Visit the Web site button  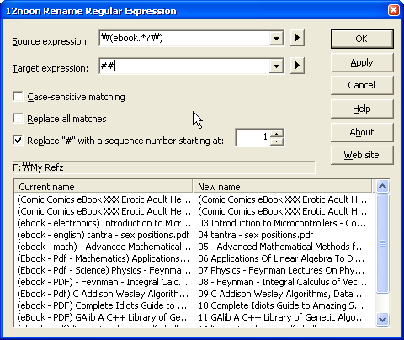tap(362, 155)
